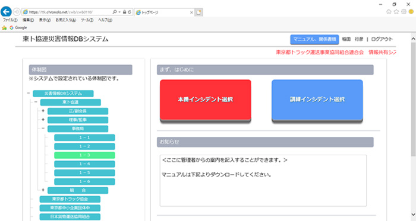Expand the 理事/監事 tree node
416x221 pixels.
click(43, 120)
